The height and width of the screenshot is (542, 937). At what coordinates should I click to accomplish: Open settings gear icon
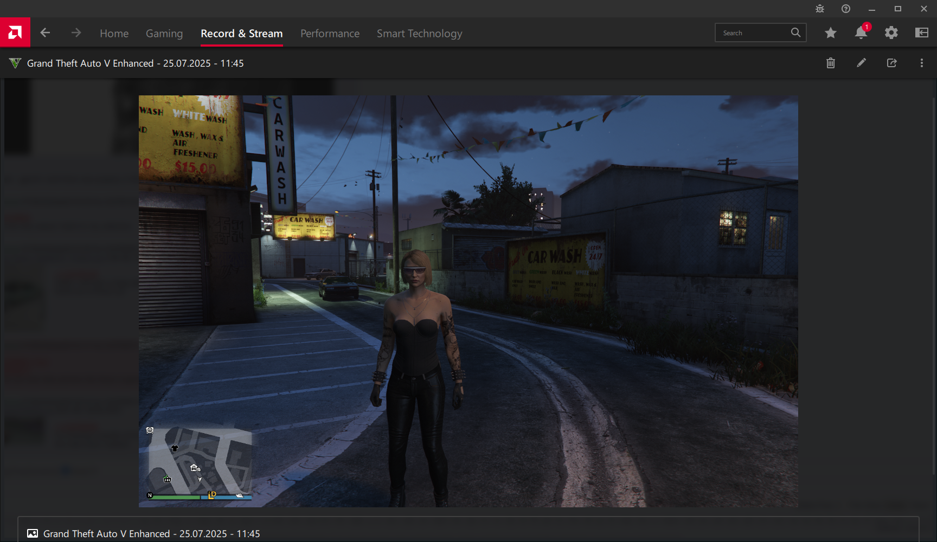(x=891, y=33)
